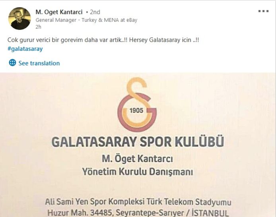Click the #galatasaray hashtag
This screenshot has height=217, width=276.
(x=25, y=49)
